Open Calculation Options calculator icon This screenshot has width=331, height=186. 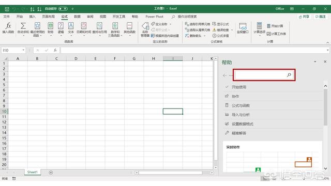[x=259, y=26]
